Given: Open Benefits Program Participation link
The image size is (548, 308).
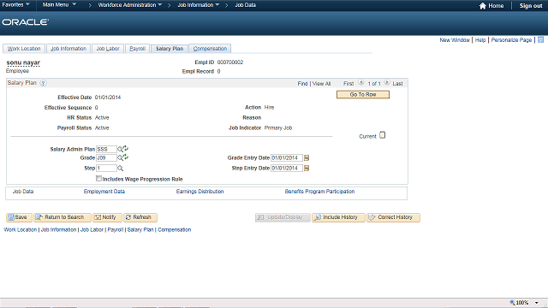Looking at the screenshot, I should [319, 192].
